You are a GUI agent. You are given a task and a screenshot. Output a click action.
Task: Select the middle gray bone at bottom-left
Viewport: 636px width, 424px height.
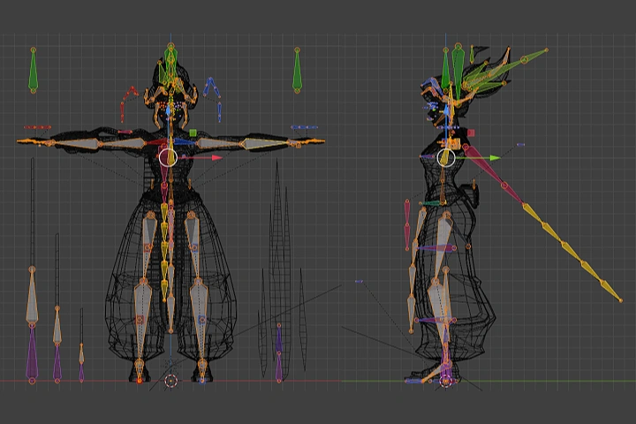(x=57, y=327)
